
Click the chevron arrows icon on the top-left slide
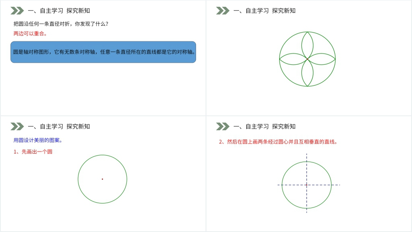pos(17,10)
